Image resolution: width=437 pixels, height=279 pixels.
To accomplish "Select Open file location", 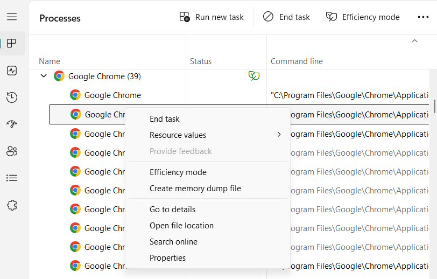I will pos(181,226).
